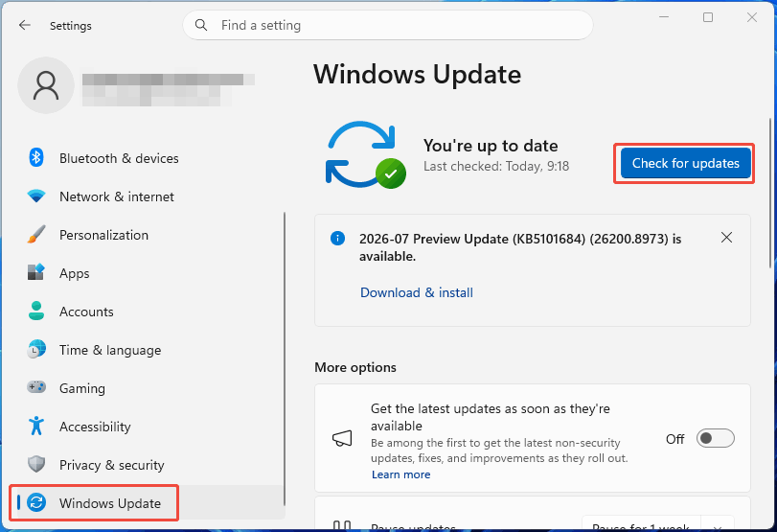Click the Apps icon in sidebar
Viewport: 777px width, 532px height.
36,272
